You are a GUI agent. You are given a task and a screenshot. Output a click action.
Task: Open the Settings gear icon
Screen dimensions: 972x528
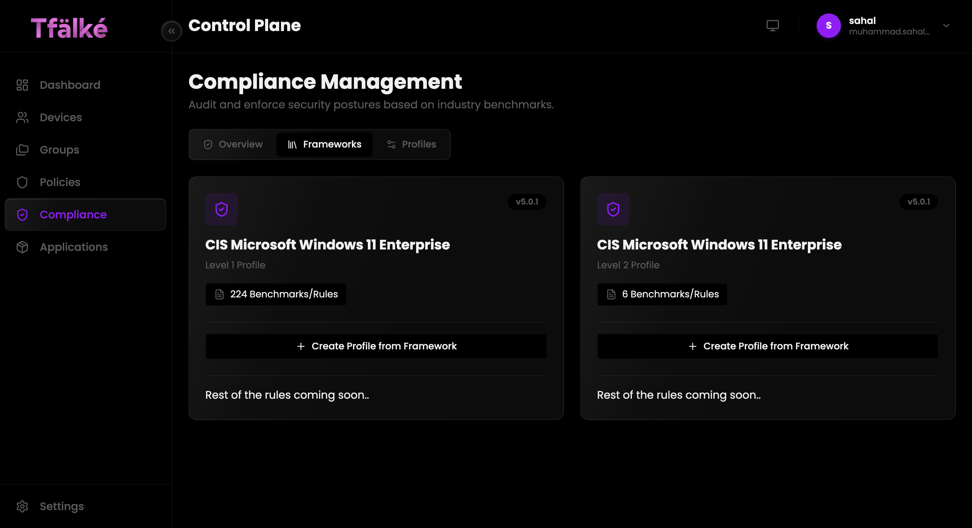tap(22, 506)
